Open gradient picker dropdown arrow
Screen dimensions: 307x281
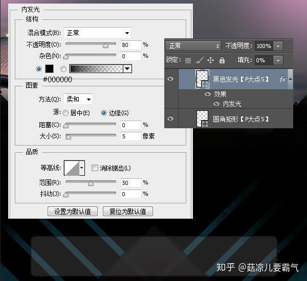(127, 69)
